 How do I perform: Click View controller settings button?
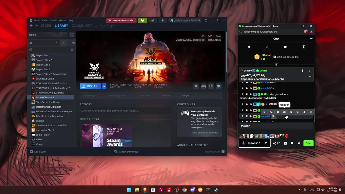tap(205, 133)
